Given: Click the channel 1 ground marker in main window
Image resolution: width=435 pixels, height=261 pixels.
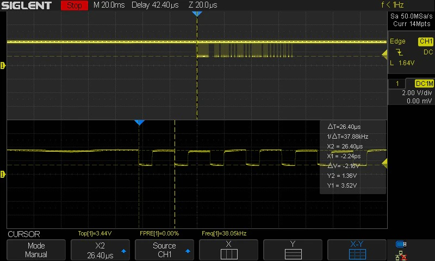Looking at the screenshot, I should tap(3, 65).
